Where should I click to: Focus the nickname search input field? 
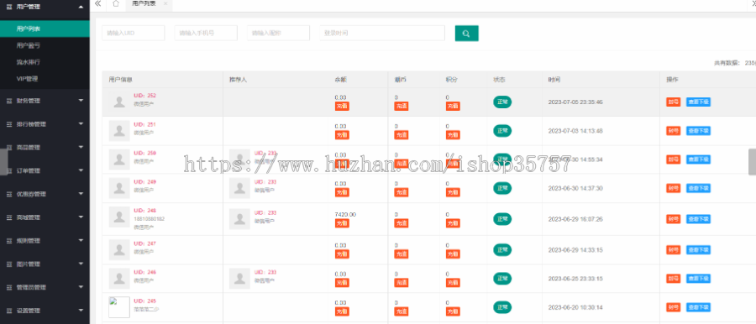pos(278,34)
